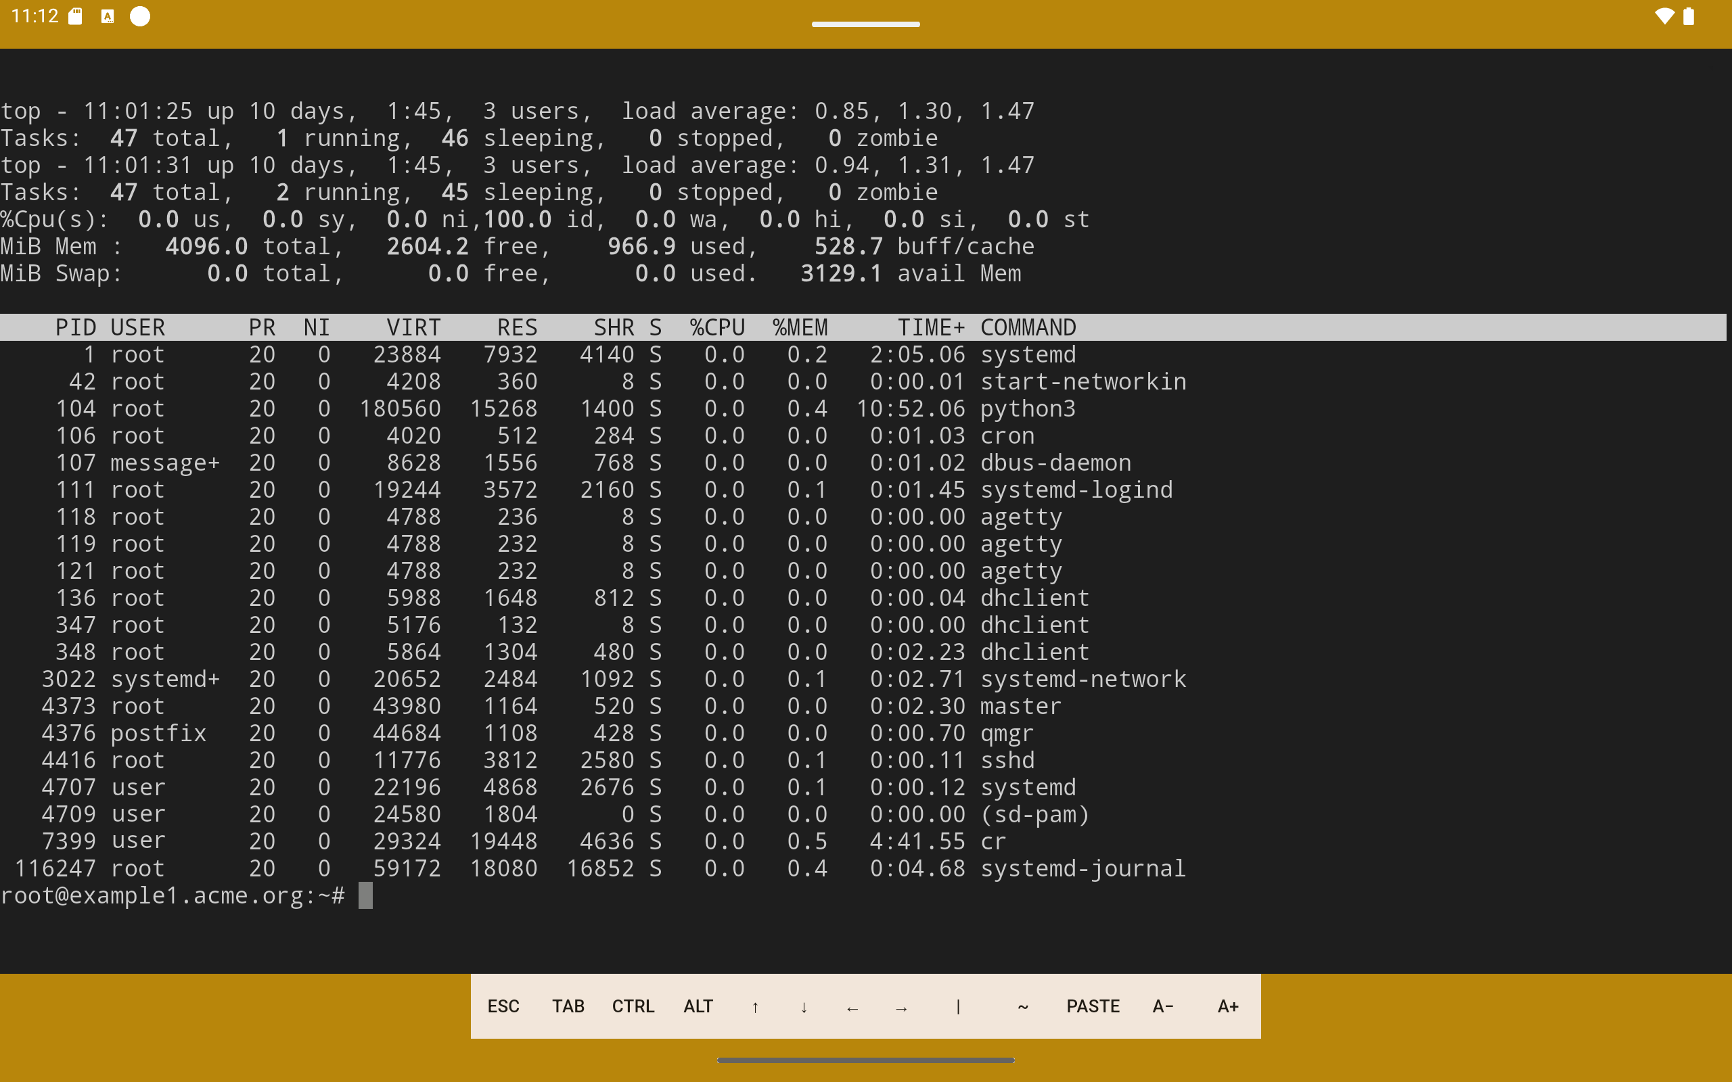This screenshot has width=1732, height=1082.
Task: Tap the terminal cursor at the root prompt
Action: pyautogui.click(x=366, y=895)
